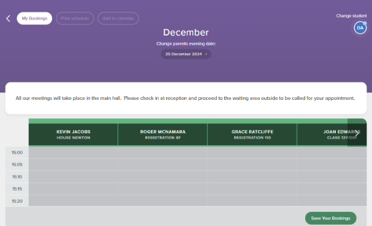Image resolution: width=372 pixels, height=226 pixels.
Task: Select Joan Edwards column header
Action: [332, 134]
